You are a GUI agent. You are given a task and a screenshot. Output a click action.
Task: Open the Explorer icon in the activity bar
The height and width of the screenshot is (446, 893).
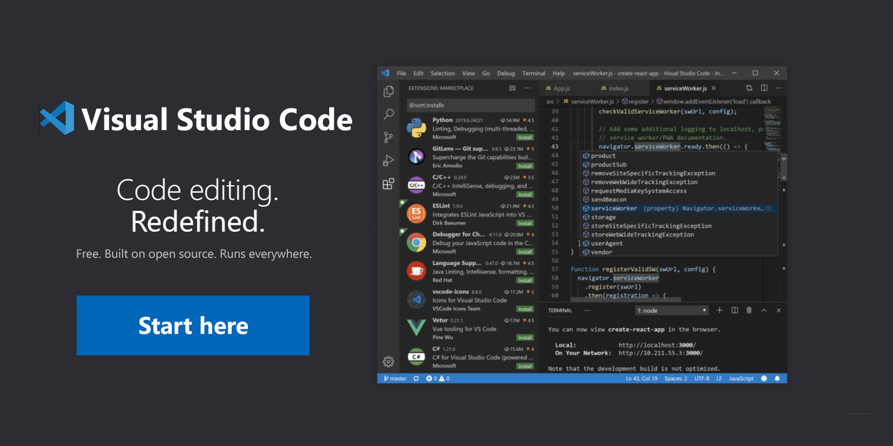click(388, 91)
